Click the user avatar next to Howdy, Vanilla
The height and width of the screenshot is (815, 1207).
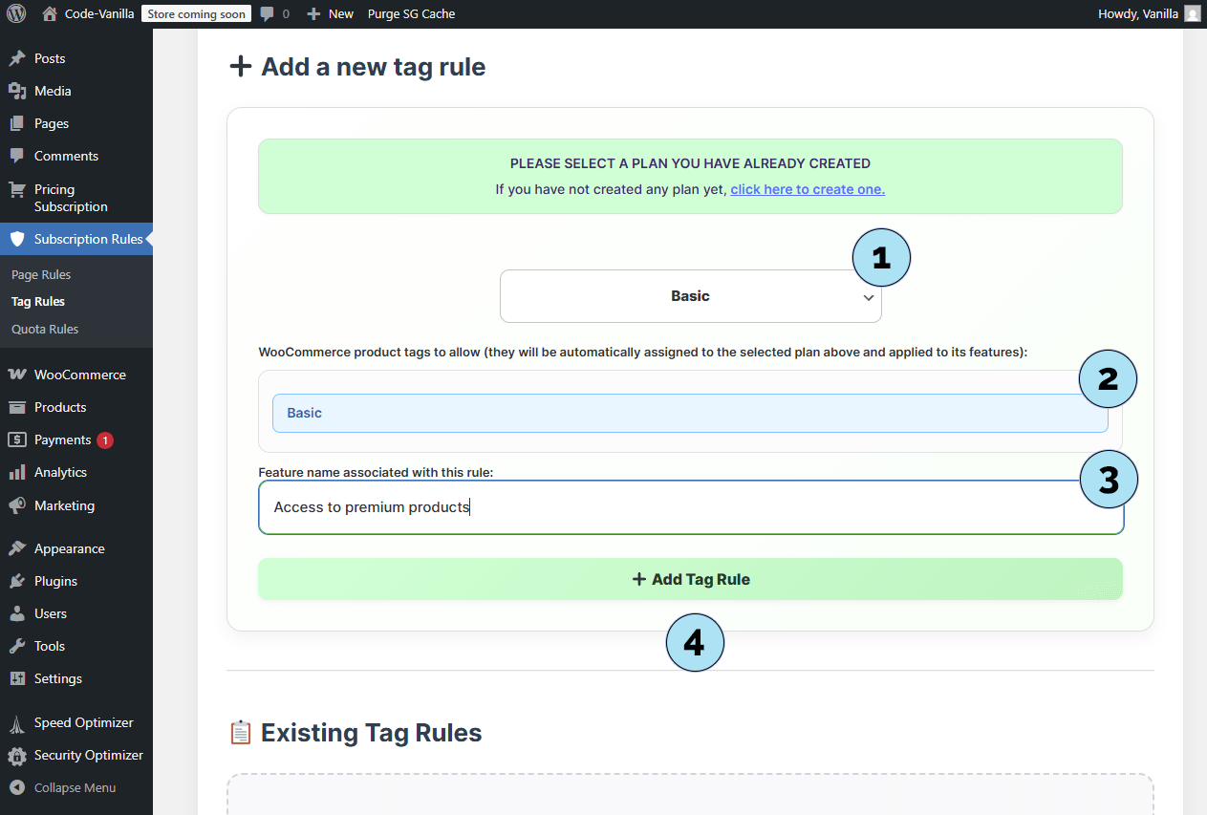tap(1192, 13)
